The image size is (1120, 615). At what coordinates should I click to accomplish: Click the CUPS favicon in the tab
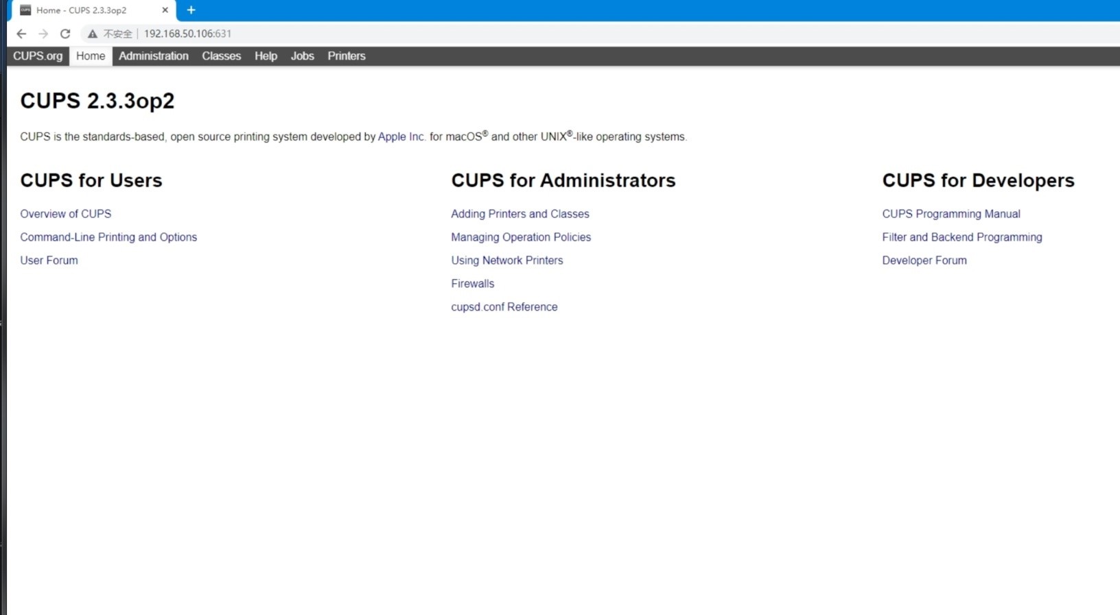pos(25,10)
